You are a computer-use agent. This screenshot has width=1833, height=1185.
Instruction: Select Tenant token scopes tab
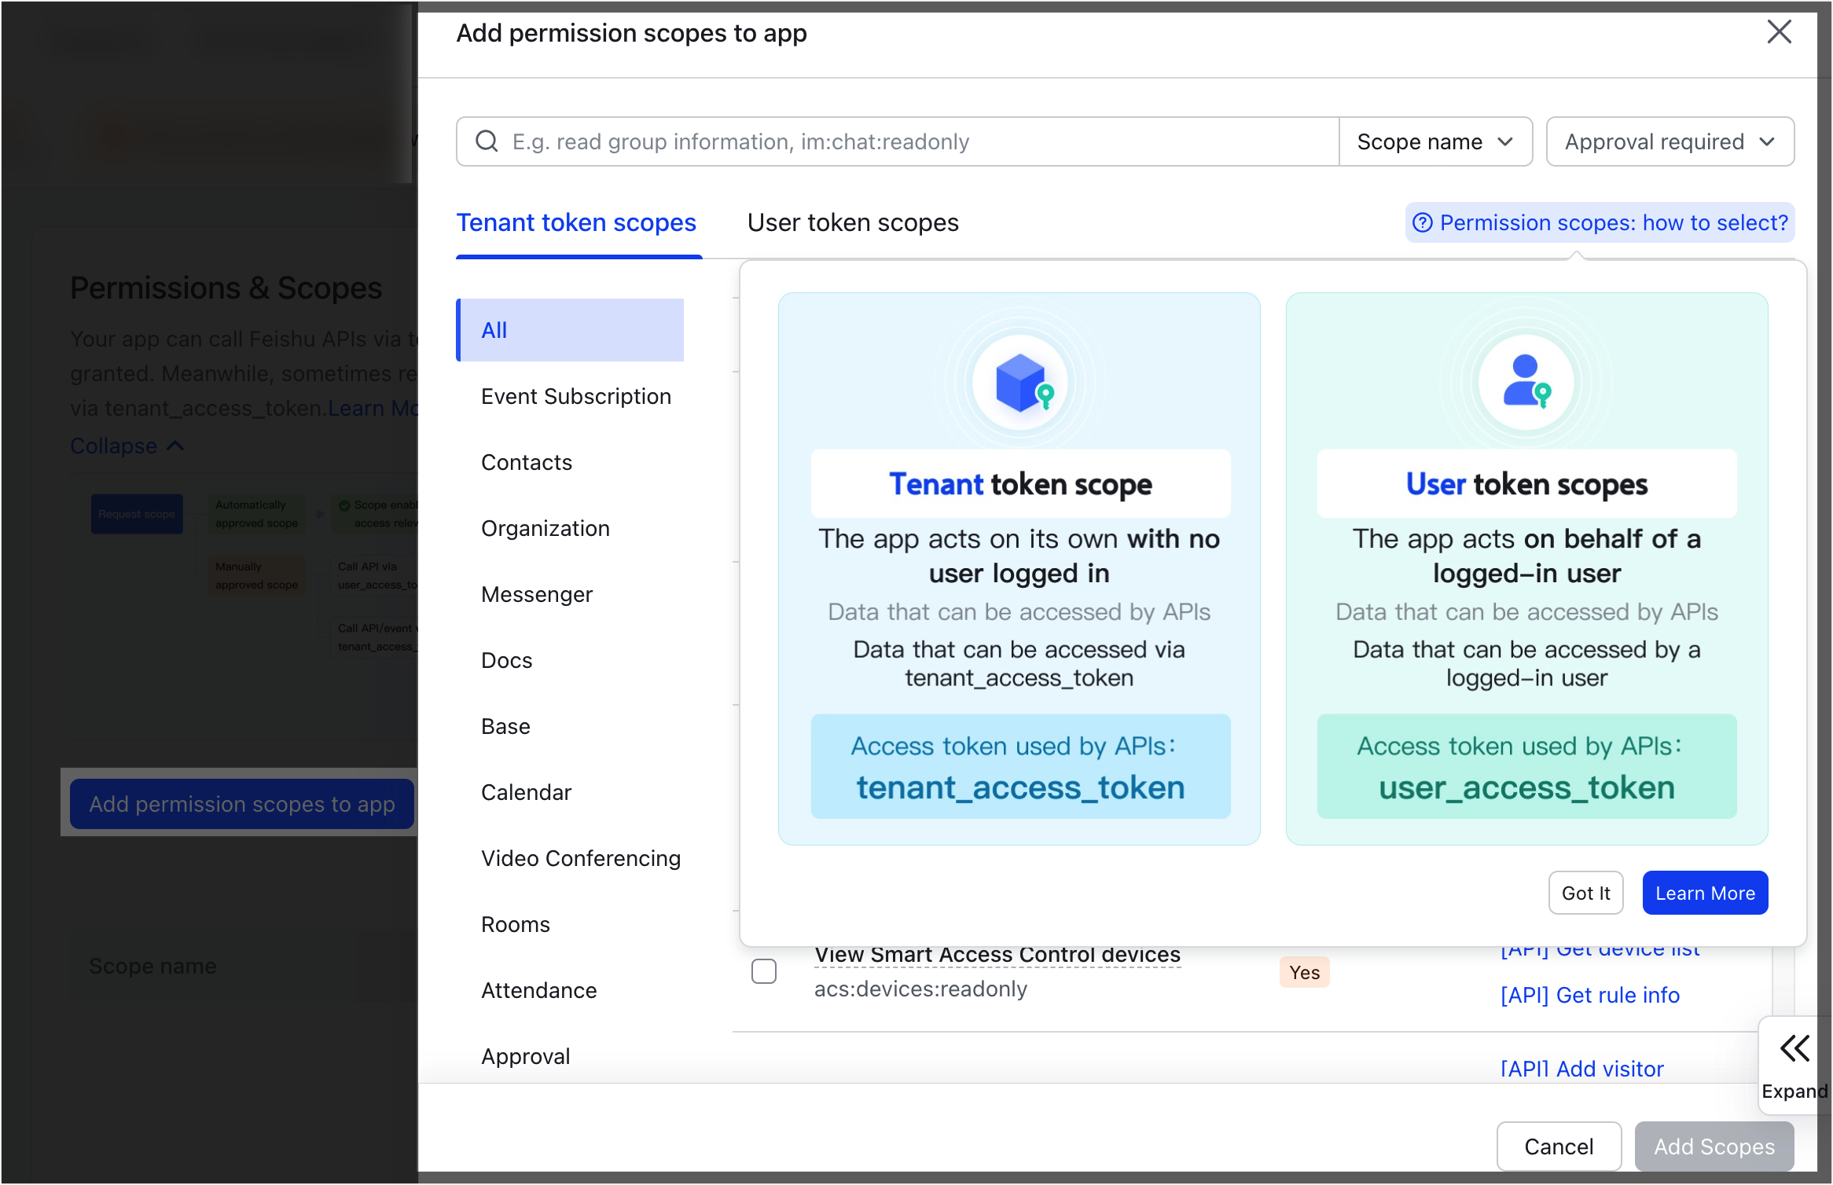(576, 223)
